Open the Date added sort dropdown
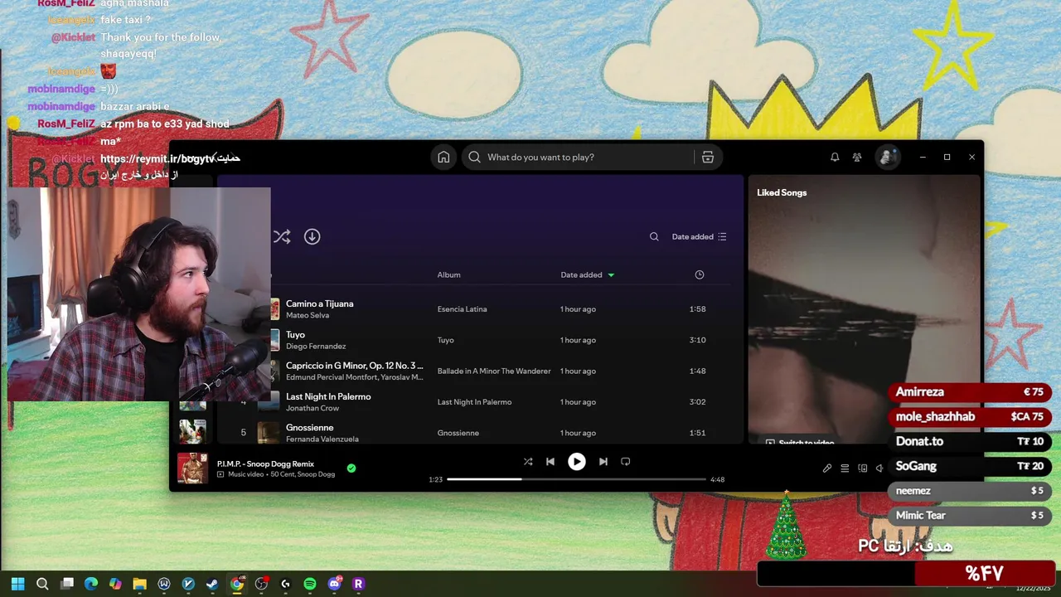Viewport: 1061px width, 597px height. pos(699,236)
